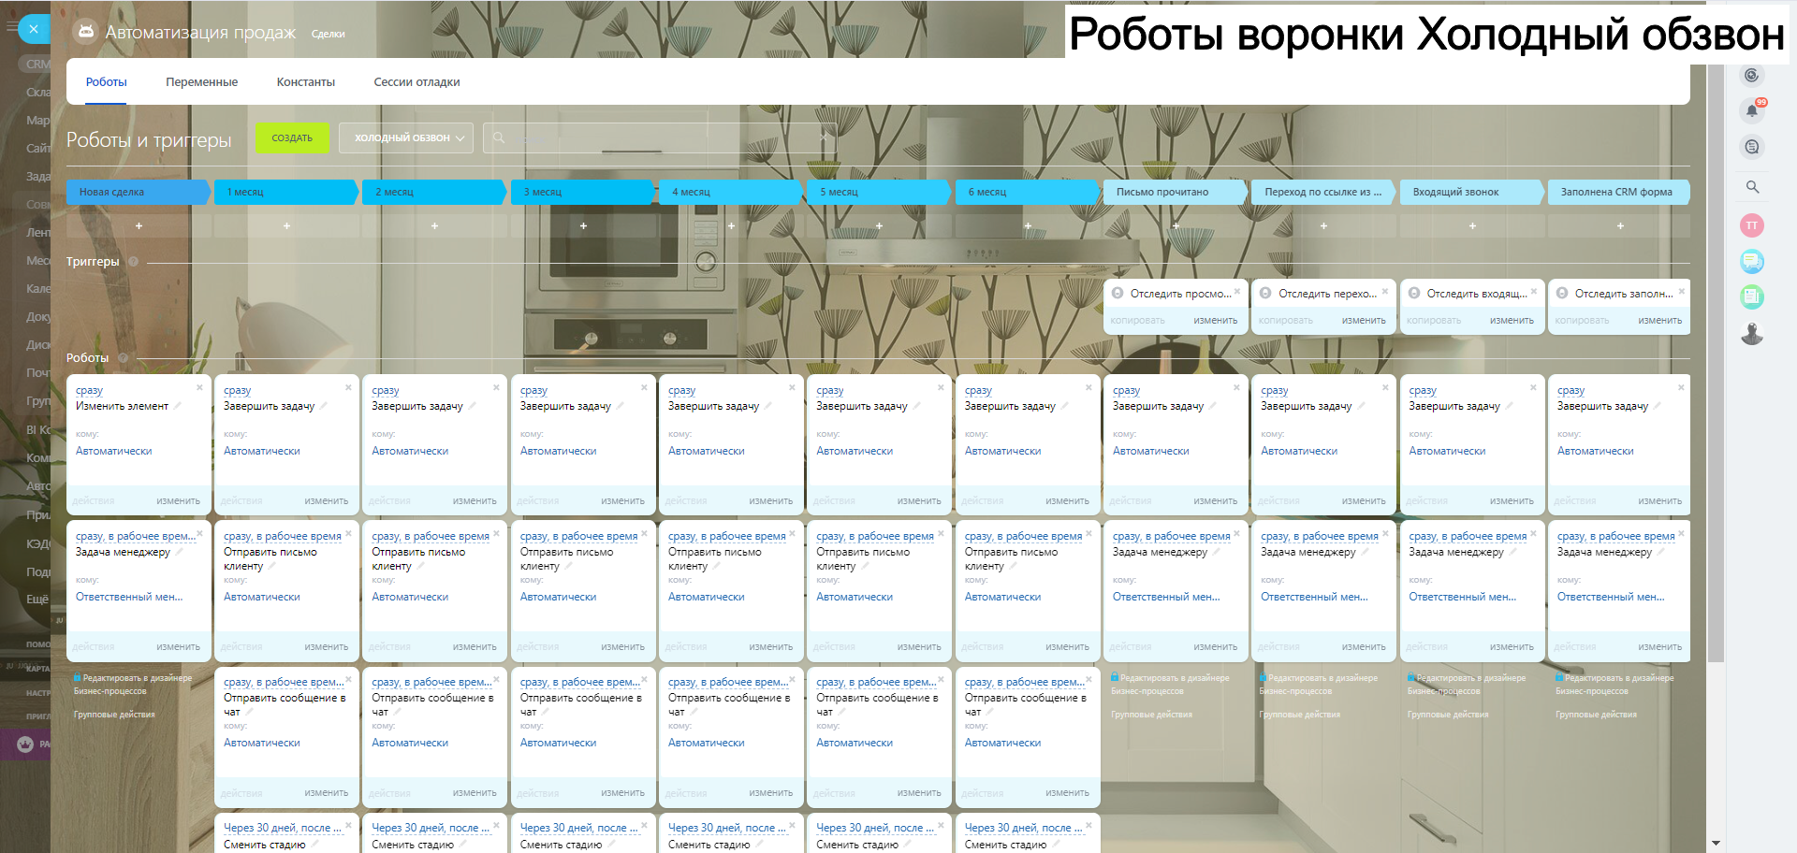Image resolution: width=1797 pixels, height=853 pixels.
Task: Open the chat list icon below the bell
Action: tap(1752, 147)
